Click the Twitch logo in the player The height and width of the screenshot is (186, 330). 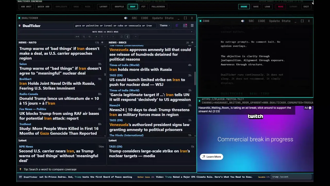tap(255, 116)
